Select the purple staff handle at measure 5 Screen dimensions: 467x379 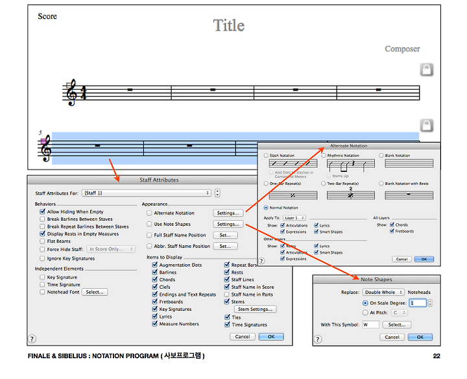pos(43,141)
